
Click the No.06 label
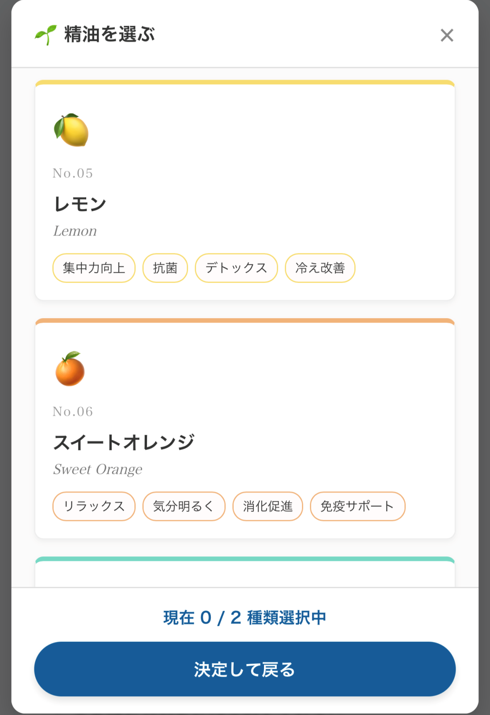(73, 412)
